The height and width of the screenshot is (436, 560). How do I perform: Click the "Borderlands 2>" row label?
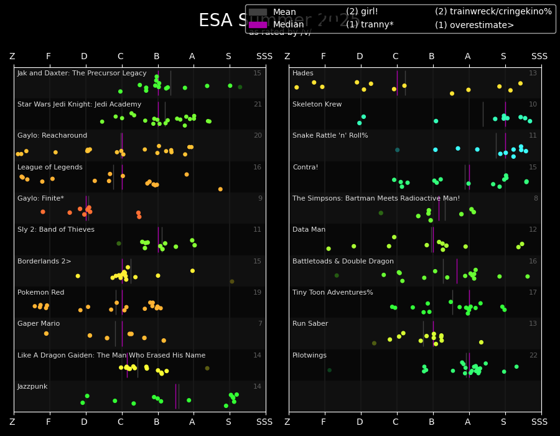coord(44,261)
